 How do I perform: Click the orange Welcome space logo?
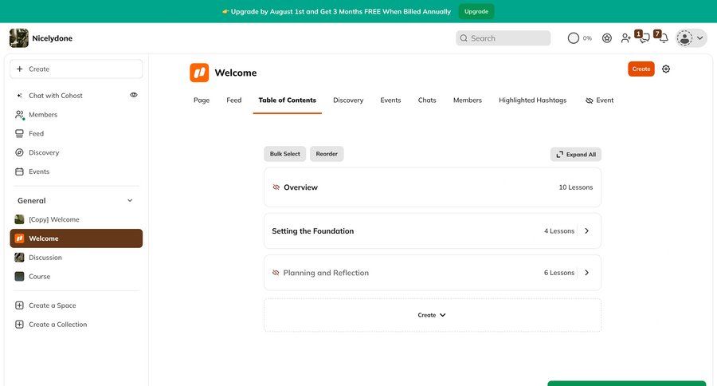coord(199,73)
